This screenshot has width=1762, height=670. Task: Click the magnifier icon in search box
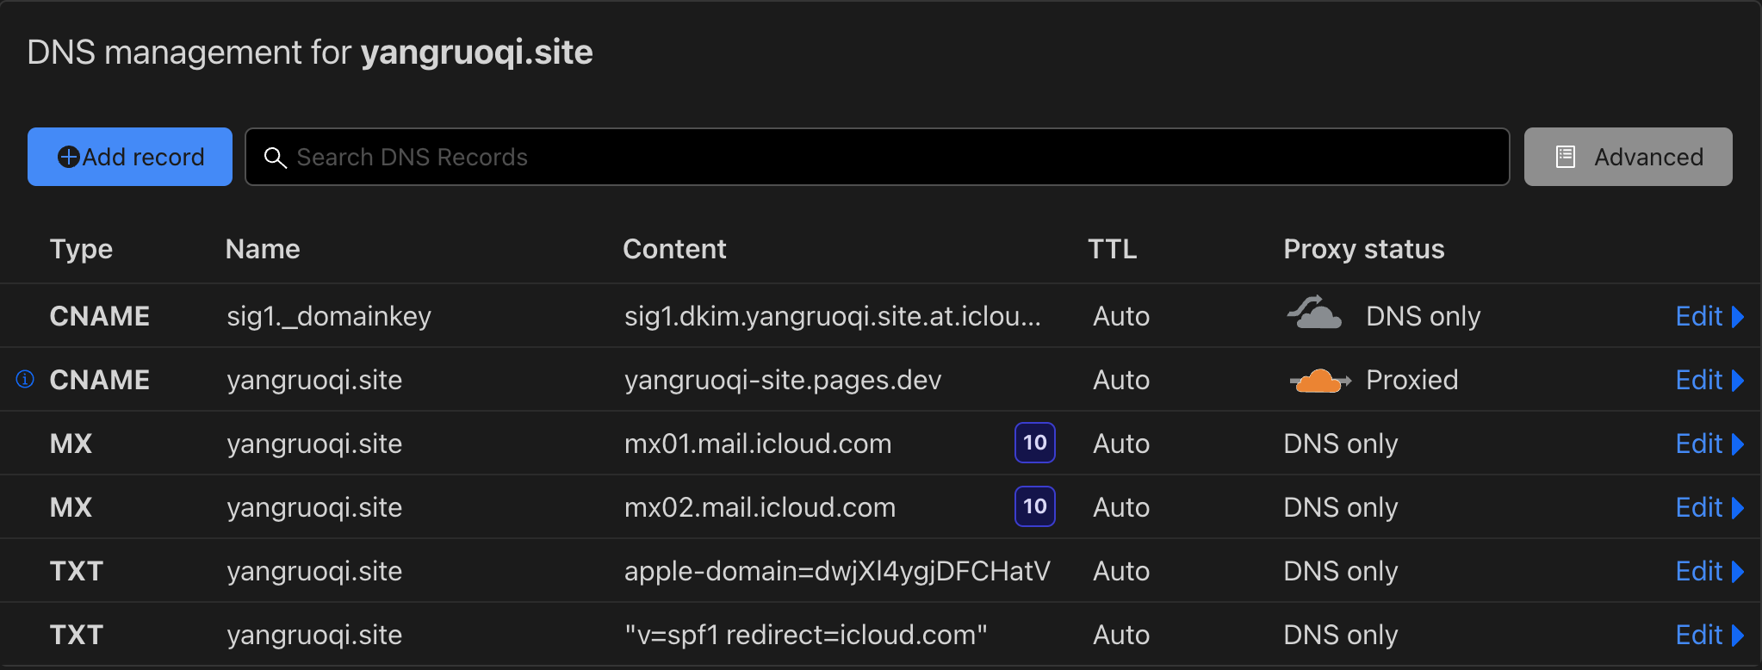pyautogui.click(x=275, y=158)
